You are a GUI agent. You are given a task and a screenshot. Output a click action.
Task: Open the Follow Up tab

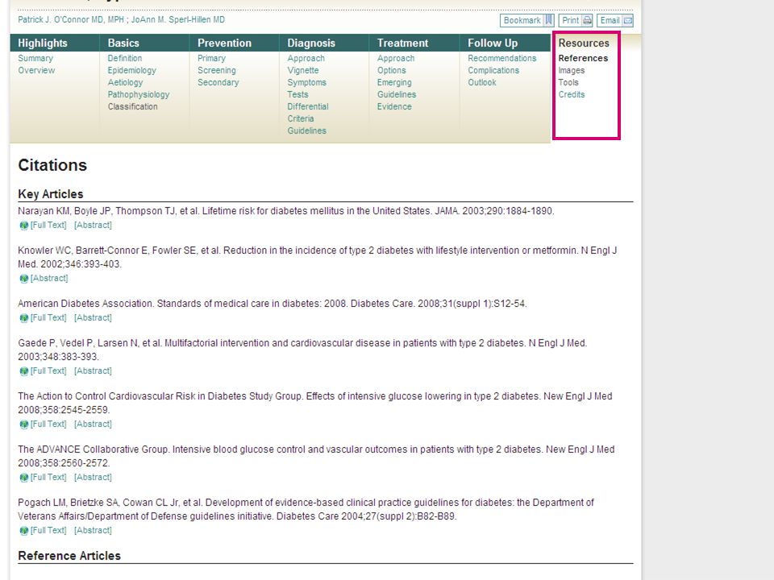coord(493,43)
